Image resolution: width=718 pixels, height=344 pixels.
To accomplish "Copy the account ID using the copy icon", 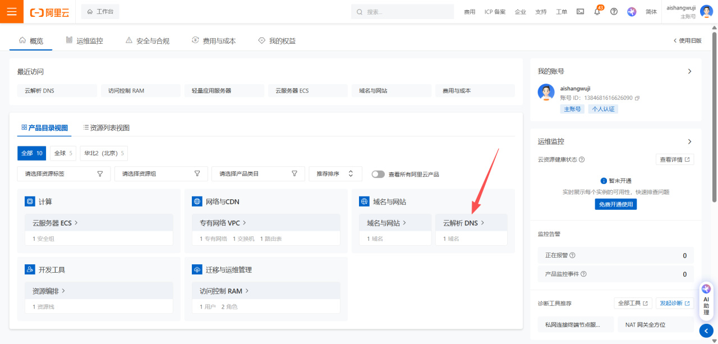I will [637, 98].
